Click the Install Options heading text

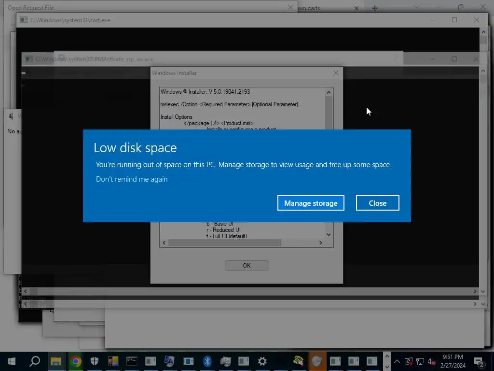[x=176, y=117]
